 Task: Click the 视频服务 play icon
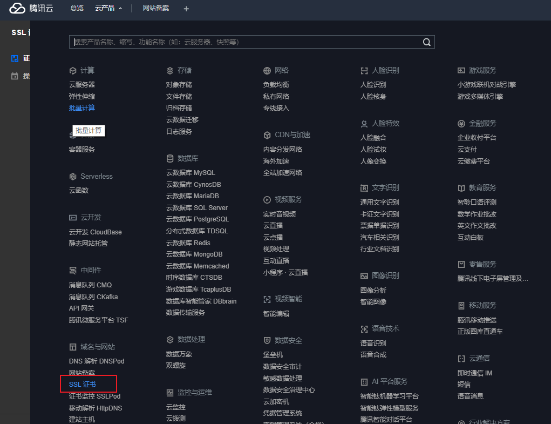(x=267, y=199)
